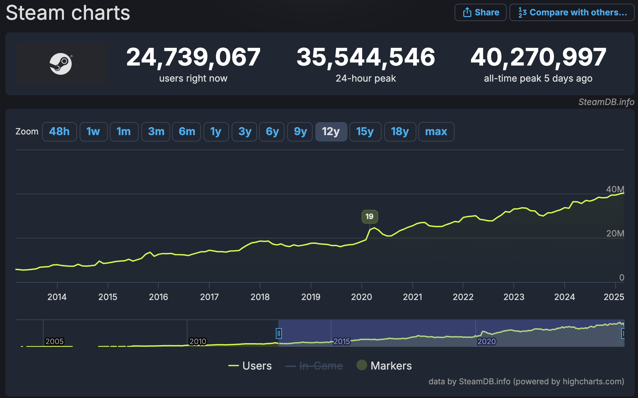Toggle the Markers legend item
Screen dimensions: 638x398
384,366
